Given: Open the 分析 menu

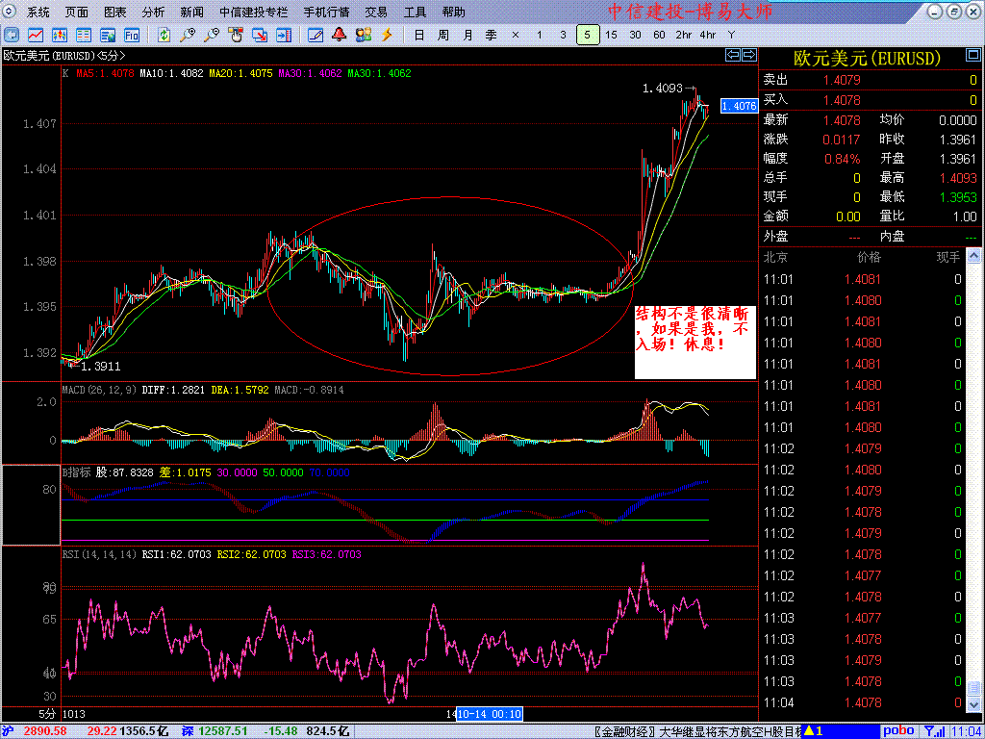Looking at the screenshot, I should pyautogui.click(x=153, y=12).
